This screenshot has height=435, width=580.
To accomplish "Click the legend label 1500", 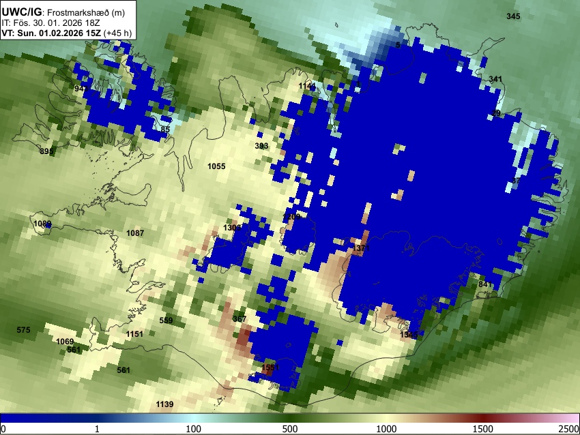I will coord(483,429).
